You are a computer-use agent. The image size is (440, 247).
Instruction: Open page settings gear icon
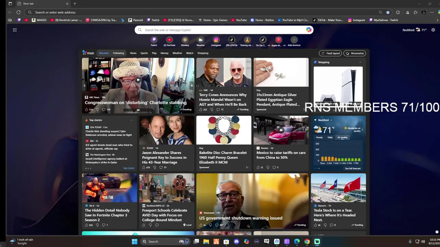coord(433,30)
